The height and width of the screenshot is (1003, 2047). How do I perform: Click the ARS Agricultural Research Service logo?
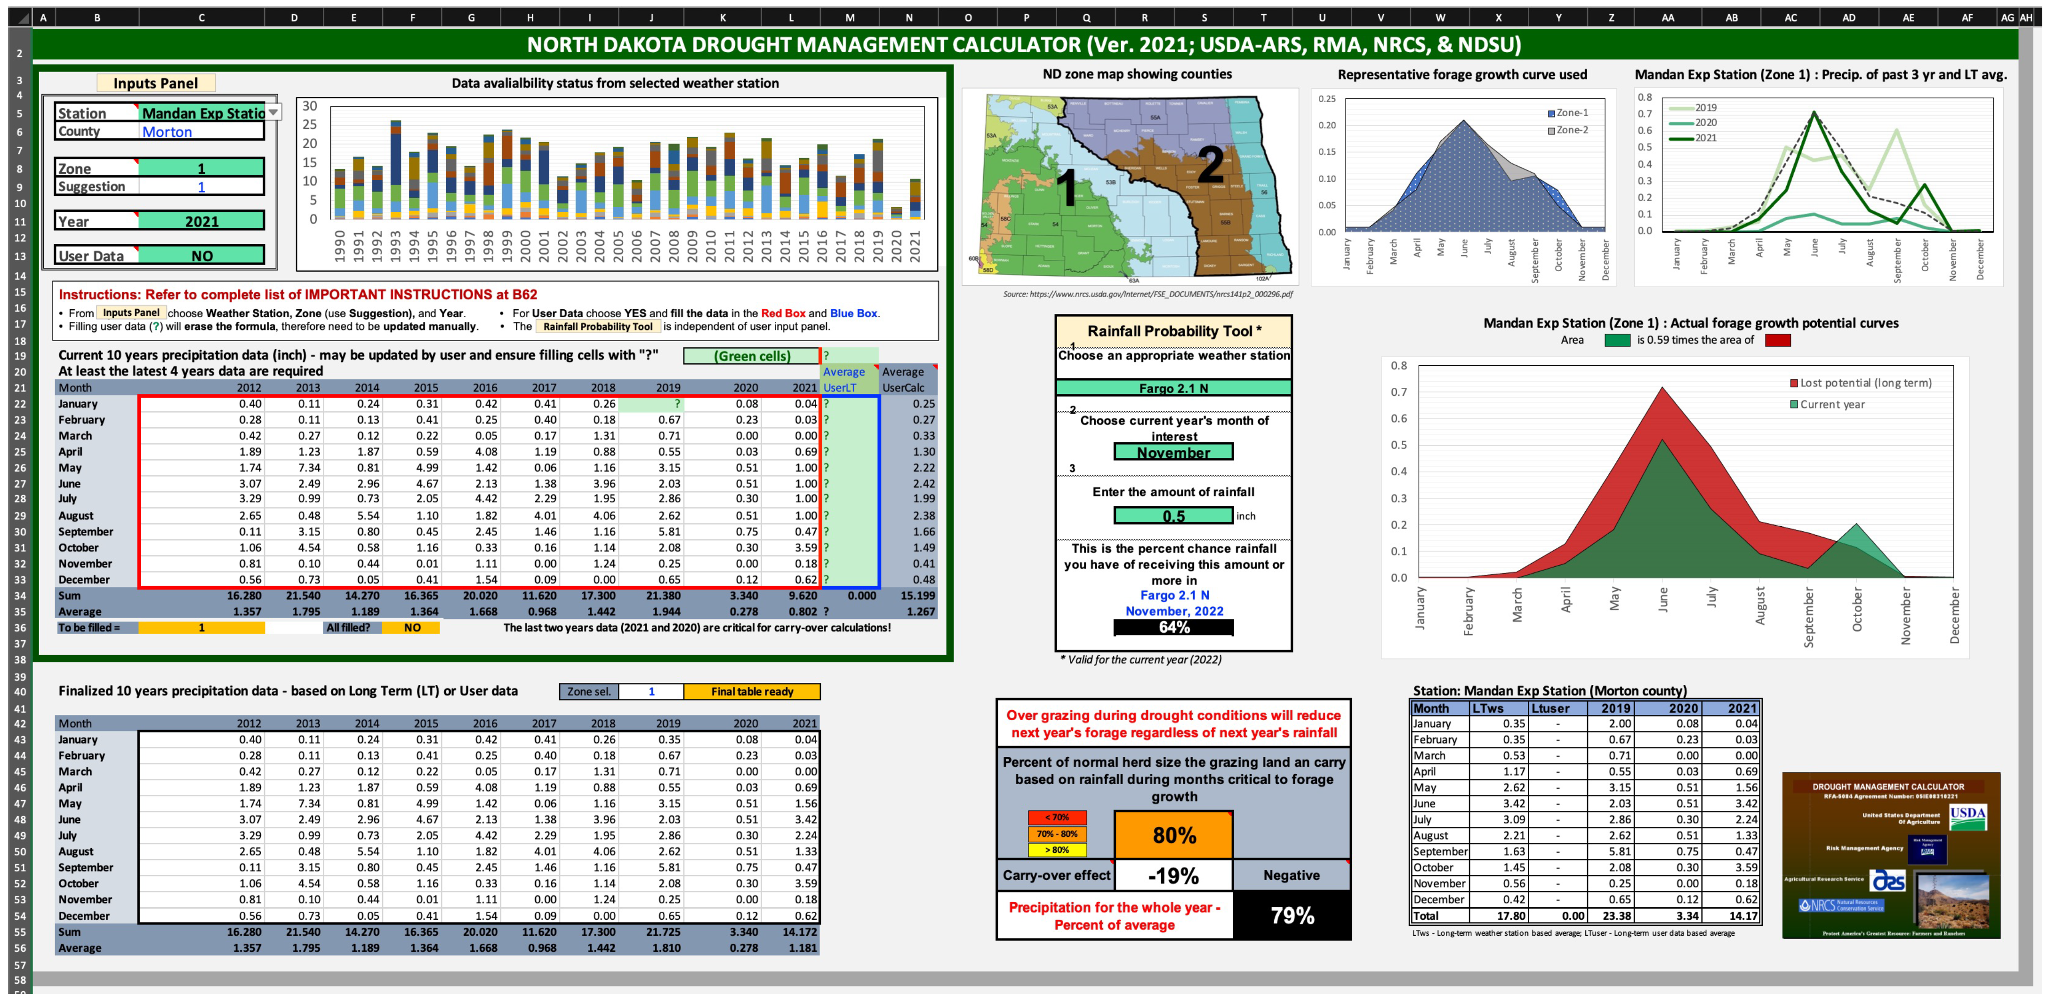click(1888, 881)
